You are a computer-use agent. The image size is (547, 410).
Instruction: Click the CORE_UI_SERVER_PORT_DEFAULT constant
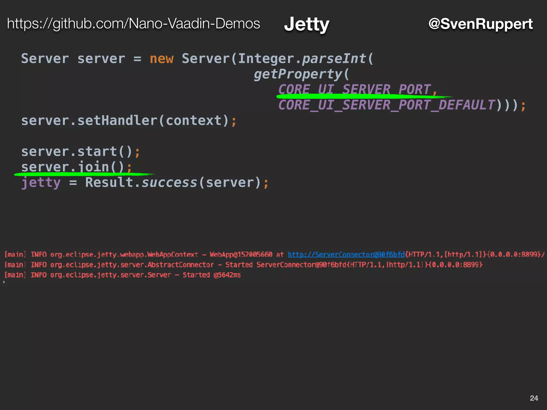pyautogui.click(x=386, y=105)
